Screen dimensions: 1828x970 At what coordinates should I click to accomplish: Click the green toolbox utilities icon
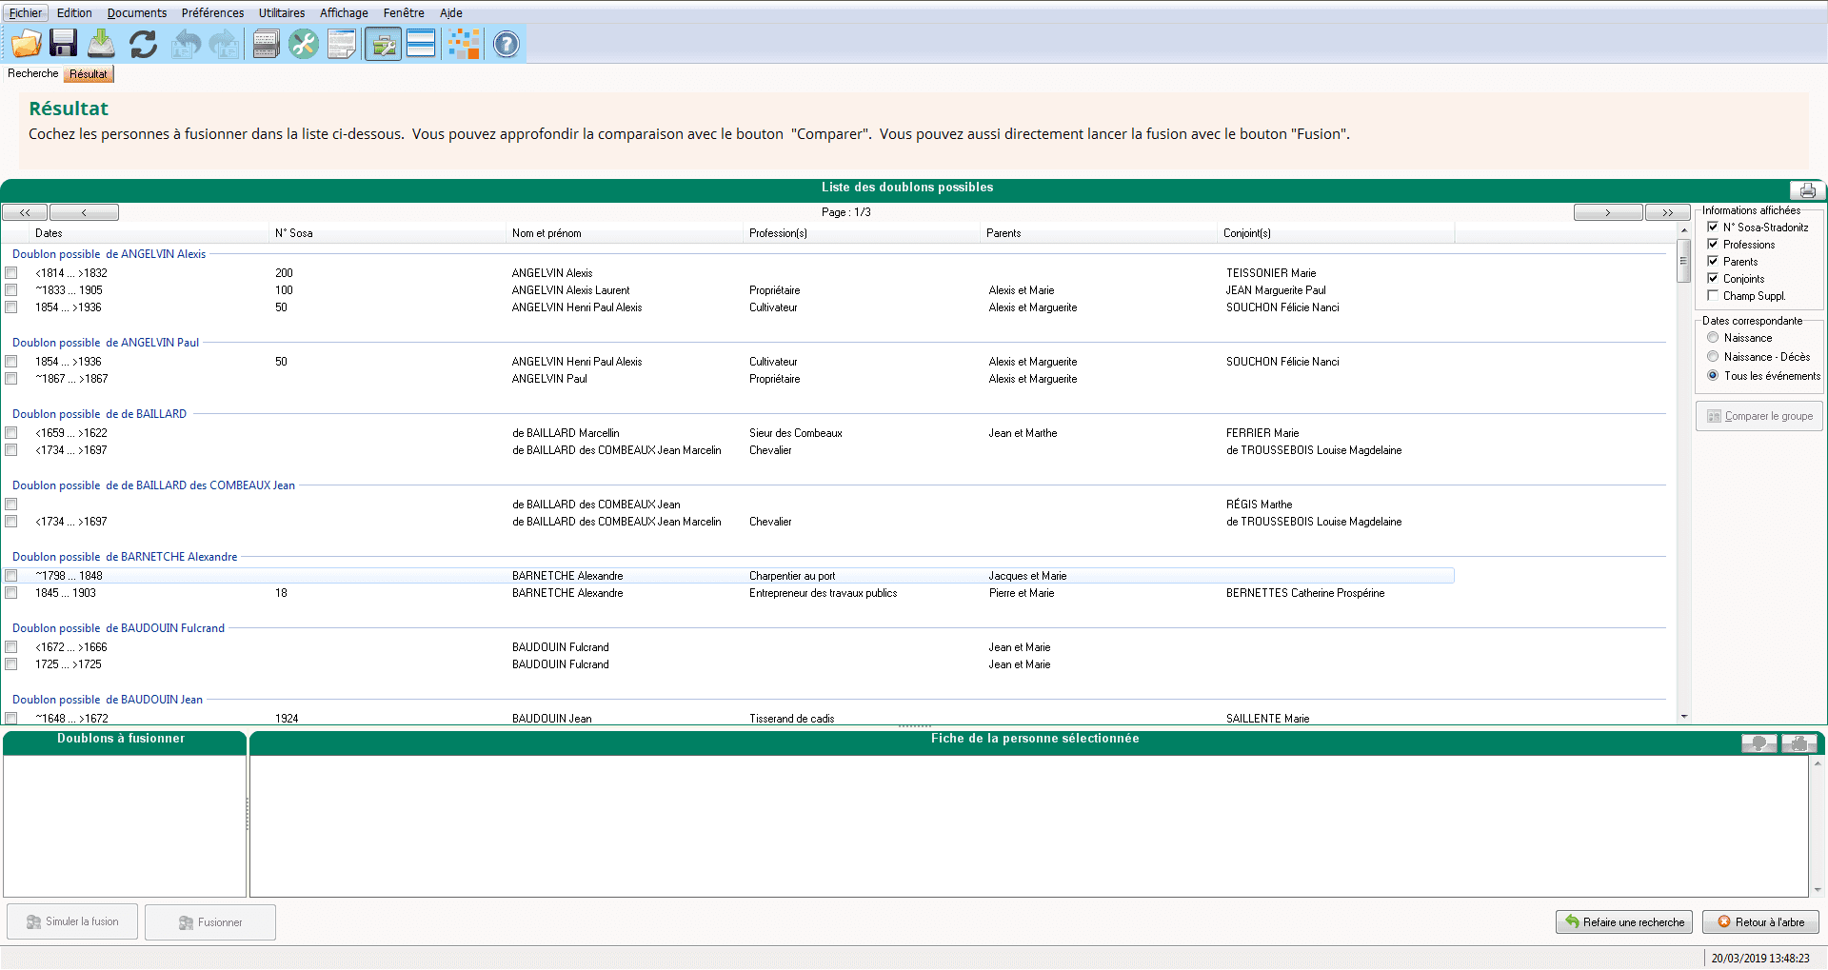click(x=384, y=44)
